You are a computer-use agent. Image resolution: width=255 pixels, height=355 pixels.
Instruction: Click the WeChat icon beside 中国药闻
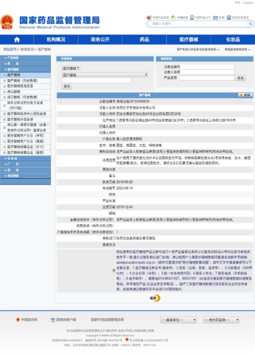coord(173,18)
